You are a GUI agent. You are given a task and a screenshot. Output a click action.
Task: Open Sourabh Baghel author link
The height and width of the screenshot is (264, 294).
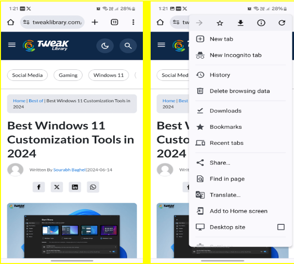[69, 170]
